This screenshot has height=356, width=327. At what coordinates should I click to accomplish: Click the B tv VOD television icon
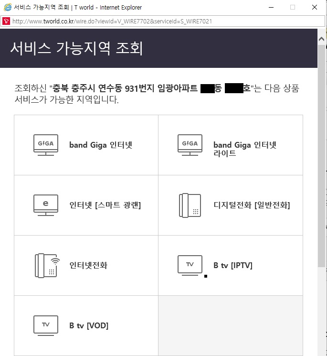click(46, 325)
